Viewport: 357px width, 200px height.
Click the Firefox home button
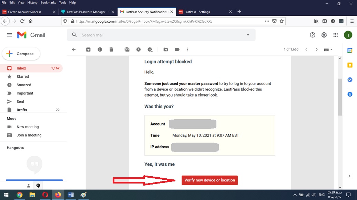tap(31, 21)
